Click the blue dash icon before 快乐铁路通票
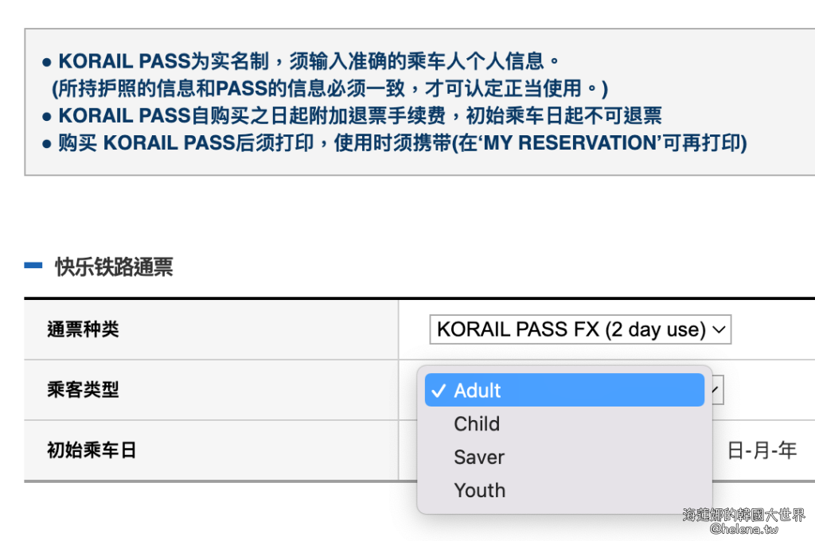Viewport: 815px width, 541px height. pos(33,267)
